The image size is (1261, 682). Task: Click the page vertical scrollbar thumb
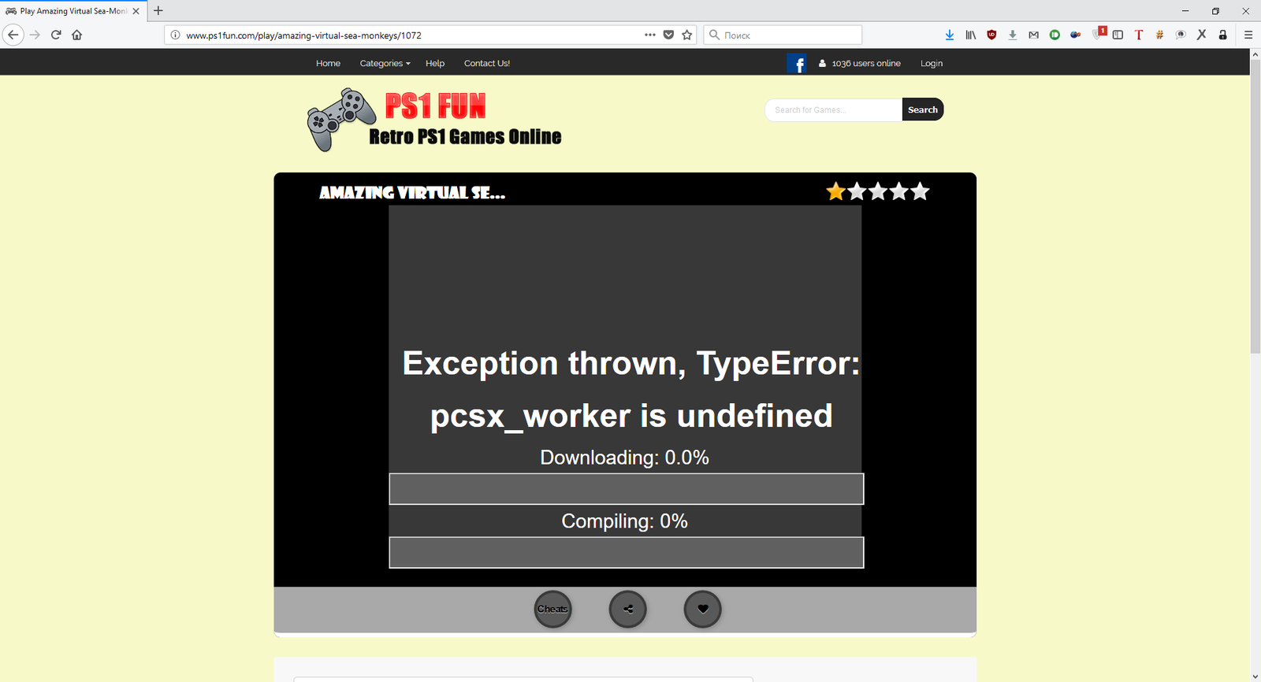pos(1255,206)
